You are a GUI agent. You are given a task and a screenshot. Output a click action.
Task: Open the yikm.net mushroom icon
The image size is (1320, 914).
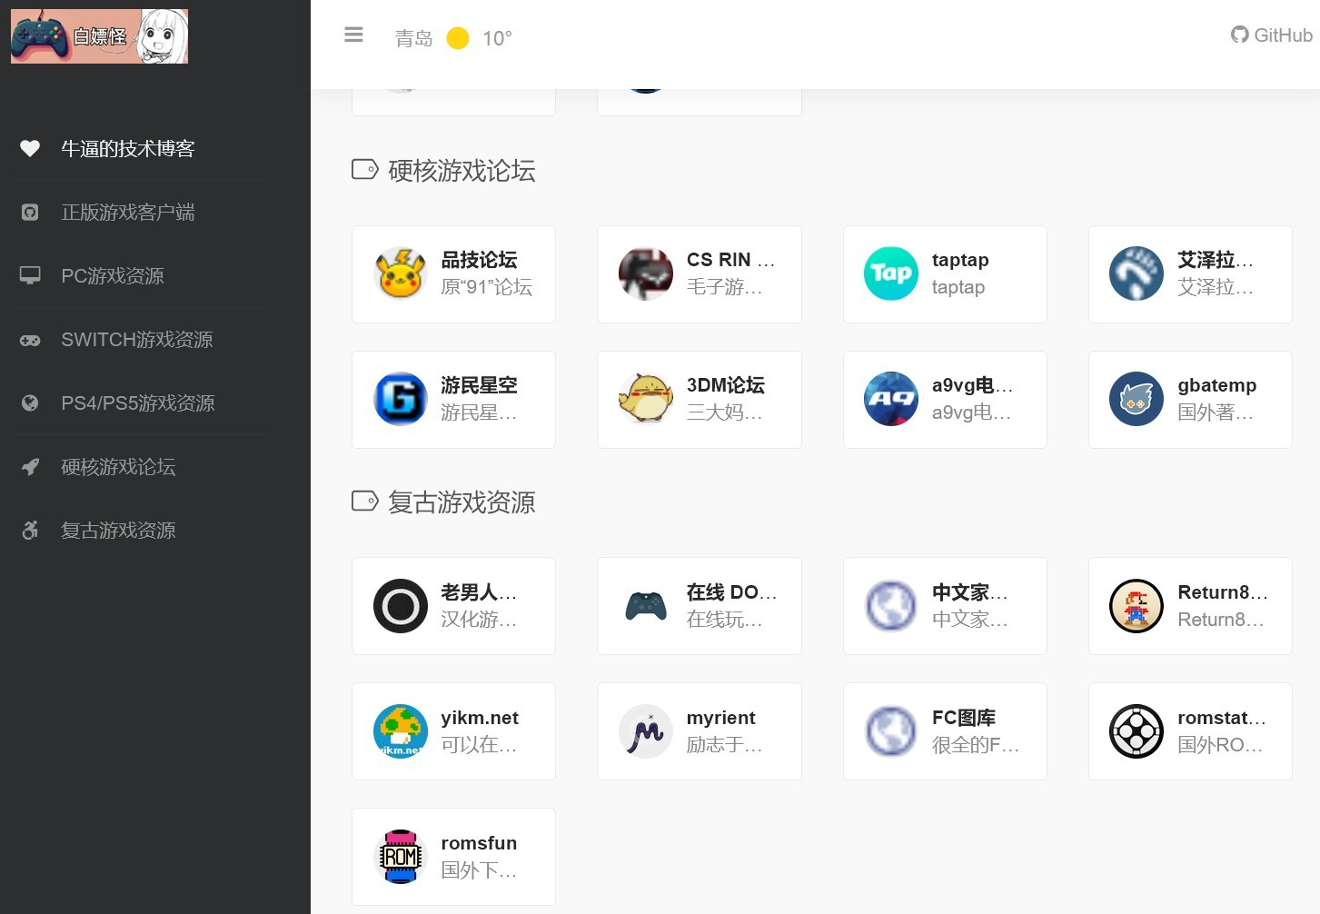[x=401, y=731]
